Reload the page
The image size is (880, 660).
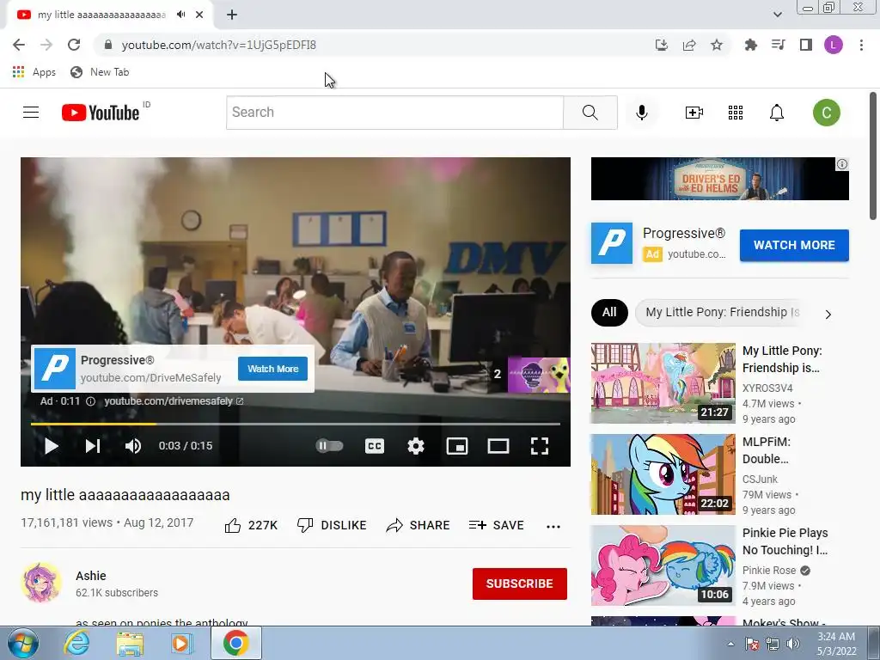pyautogui.click(x=74, y=45)
